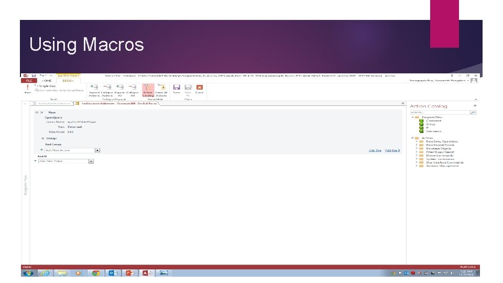Expand Filter/Query/Search folder

417,152
